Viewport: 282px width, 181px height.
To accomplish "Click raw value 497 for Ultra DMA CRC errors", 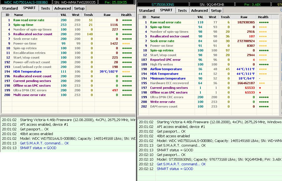I will click(x=115, y=90).
